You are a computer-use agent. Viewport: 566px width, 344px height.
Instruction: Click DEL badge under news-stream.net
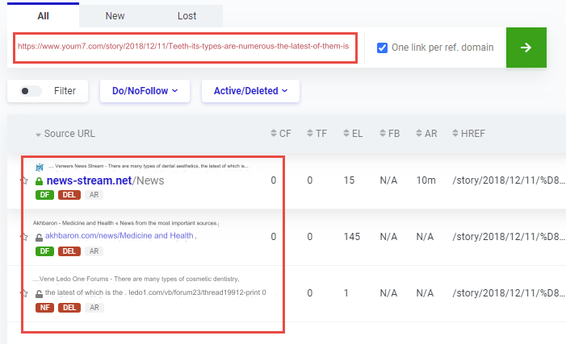click(69, 195)
